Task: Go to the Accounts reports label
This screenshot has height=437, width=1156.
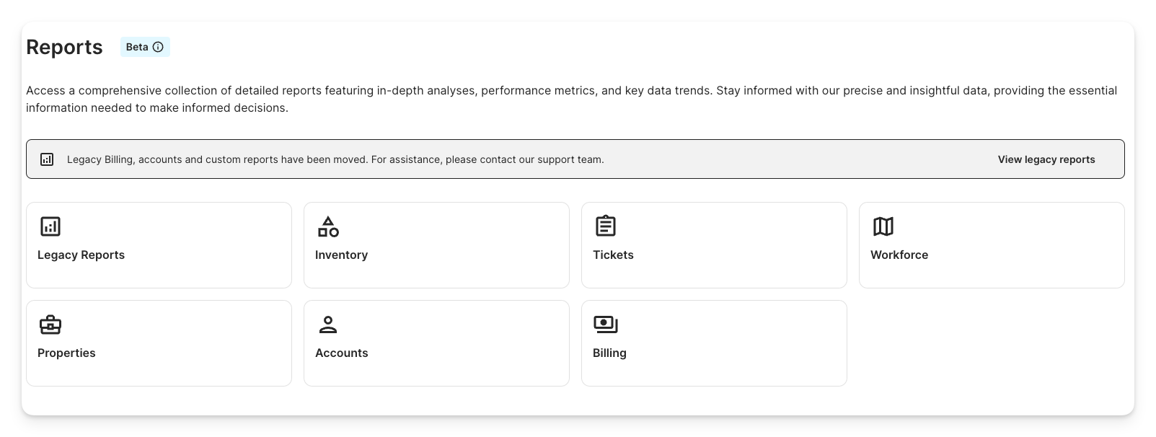Action: (341, 353)
